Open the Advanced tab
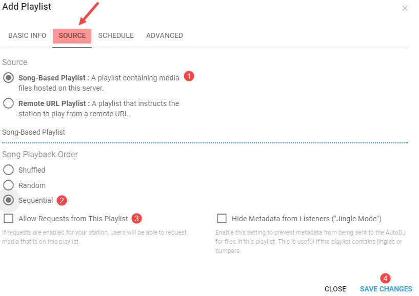This screenshot has height=296, width=419. tap(165, 35)
